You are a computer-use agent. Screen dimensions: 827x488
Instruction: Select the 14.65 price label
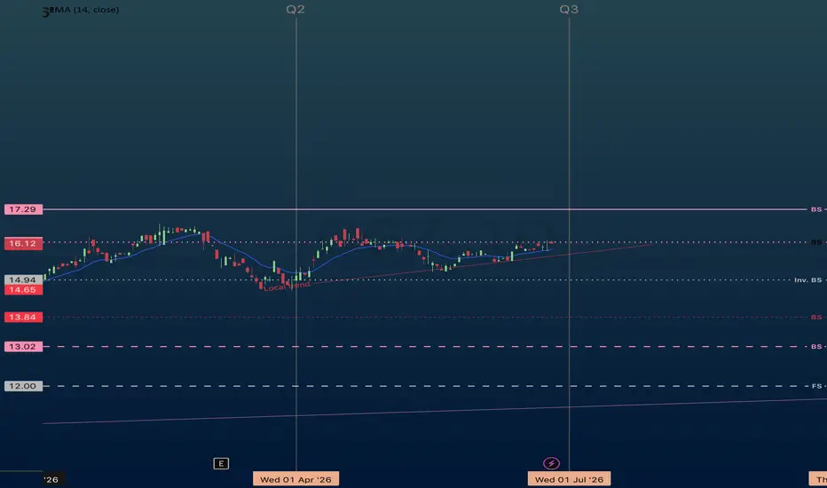[x=23, y=289]
